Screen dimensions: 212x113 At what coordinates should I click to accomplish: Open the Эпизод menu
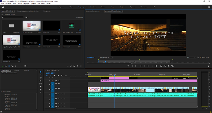pos(20,4)
